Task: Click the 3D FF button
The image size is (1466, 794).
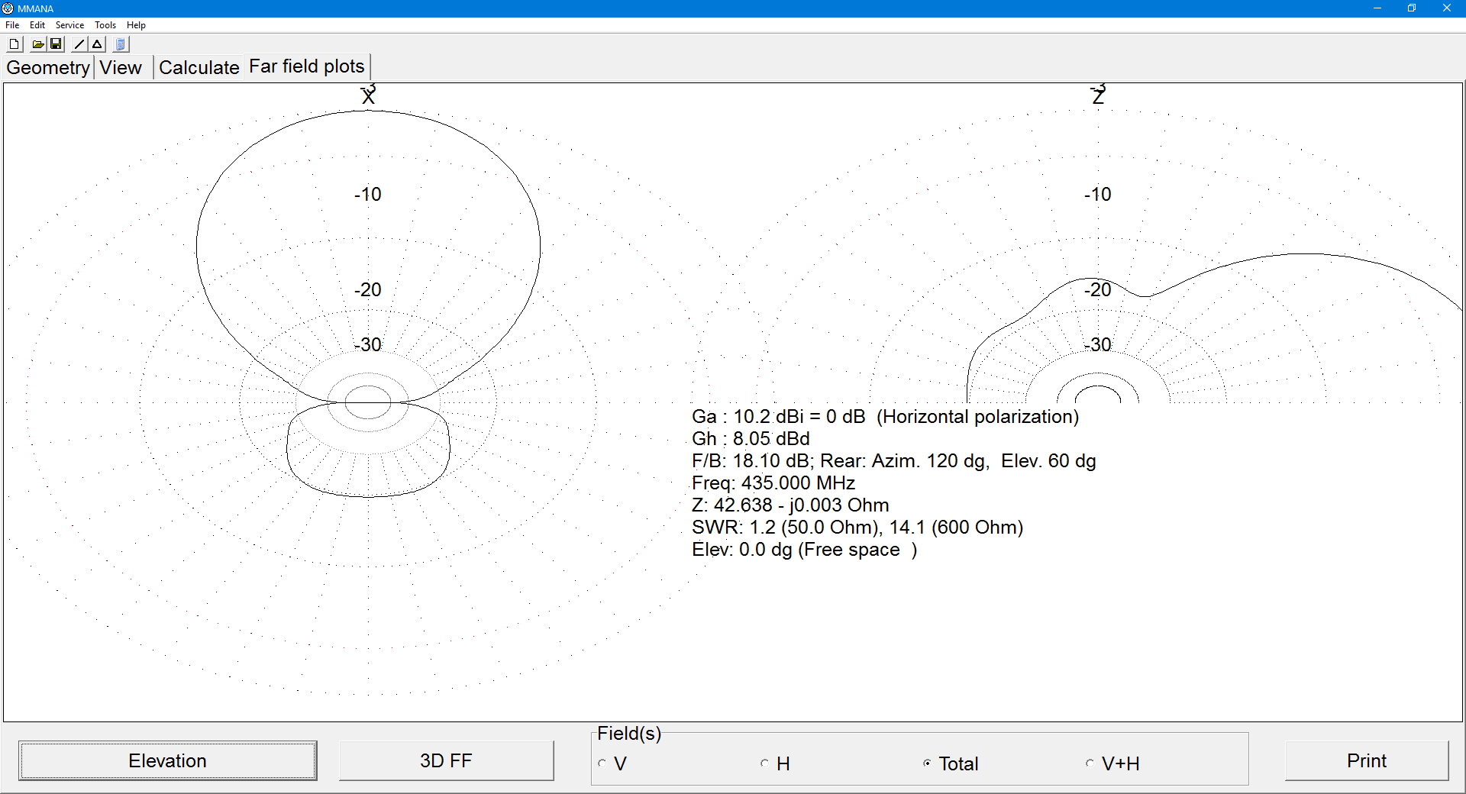Action: coord(446,760)
